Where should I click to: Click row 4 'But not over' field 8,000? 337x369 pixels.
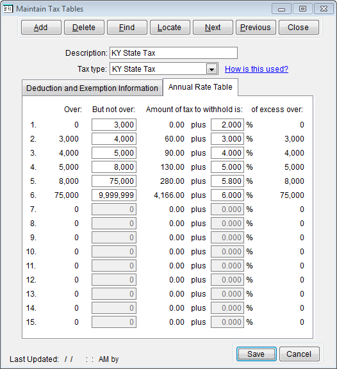coord(114,167)
